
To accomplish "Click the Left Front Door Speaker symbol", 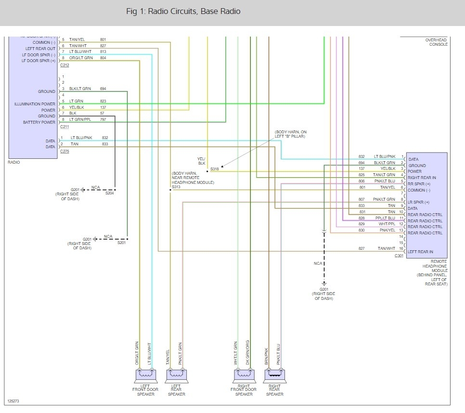I will coord(145,376).
